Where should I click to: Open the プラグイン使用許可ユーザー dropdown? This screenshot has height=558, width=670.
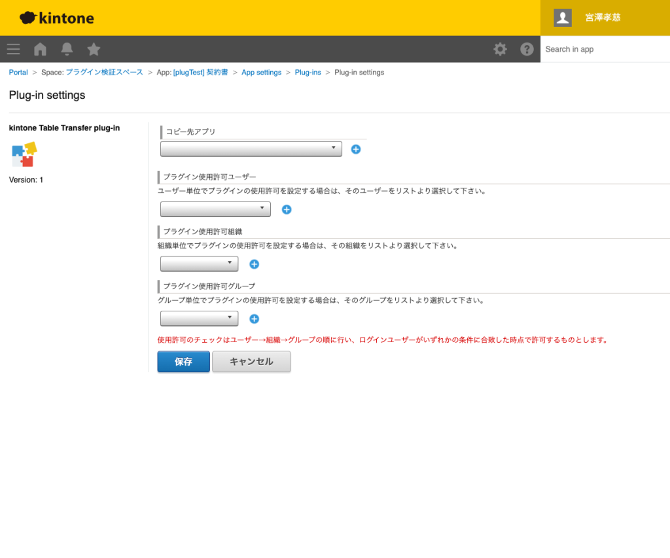pos(215,209)
